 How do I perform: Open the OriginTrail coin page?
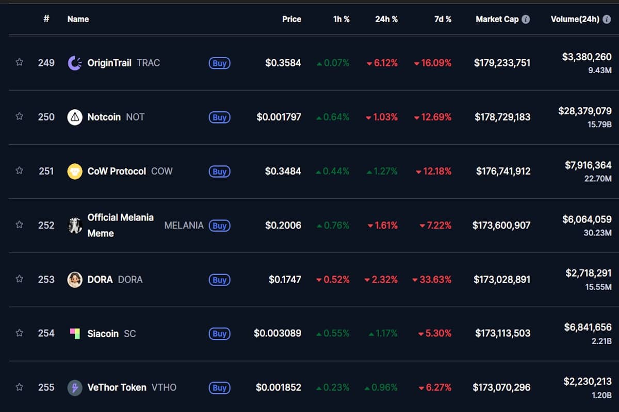click(x=109, y=63)
